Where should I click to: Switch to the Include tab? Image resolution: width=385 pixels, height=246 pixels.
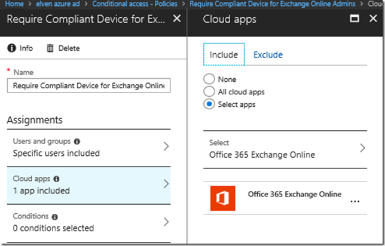[x=224, y=54]
